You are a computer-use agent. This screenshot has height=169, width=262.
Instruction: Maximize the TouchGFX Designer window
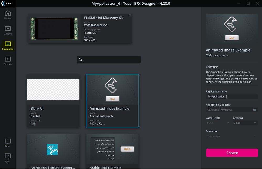248,3
